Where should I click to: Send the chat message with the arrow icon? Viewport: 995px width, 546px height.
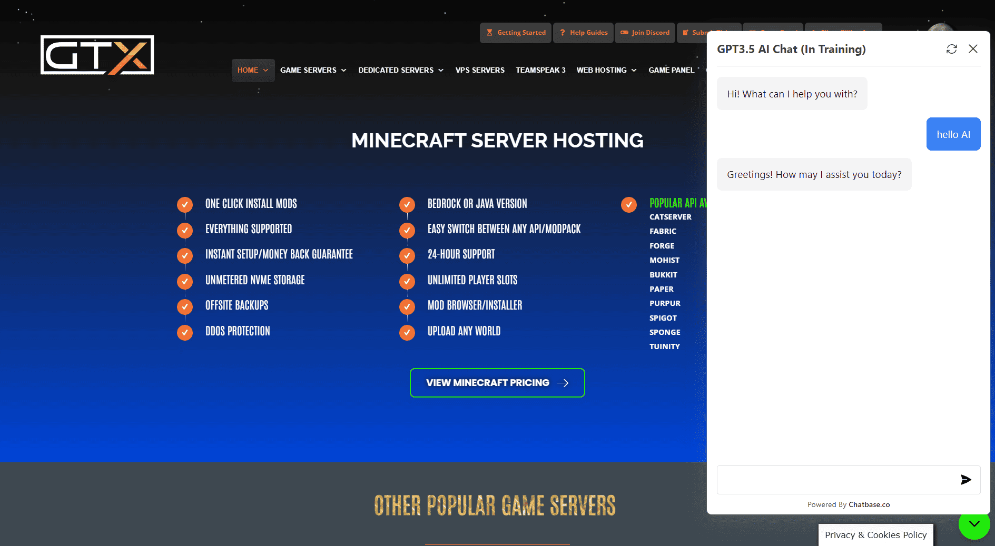click(x=966, y=480)
